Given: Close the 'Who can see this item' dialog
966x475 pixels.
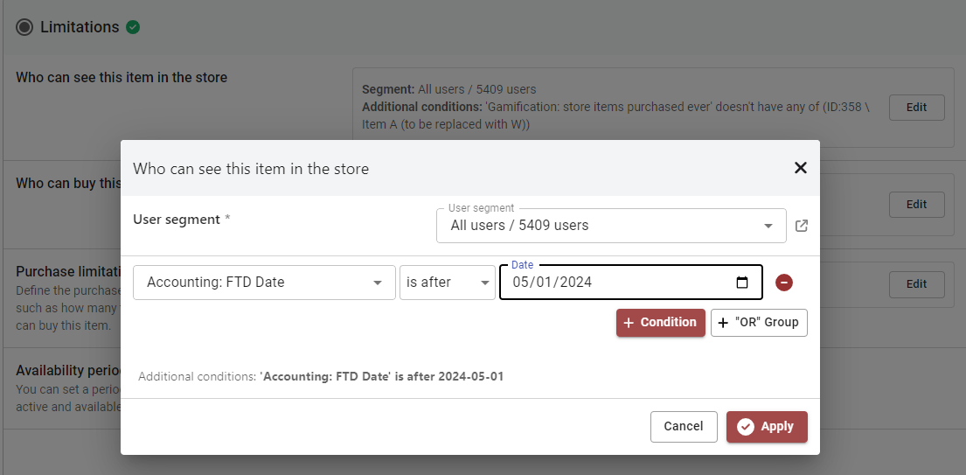Looking at the screenshot, I should (800, 168).
